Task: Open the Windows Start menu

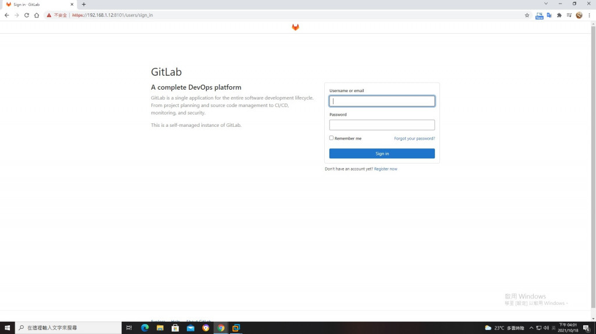Action: pyautogui.click(x=7, y=328)
